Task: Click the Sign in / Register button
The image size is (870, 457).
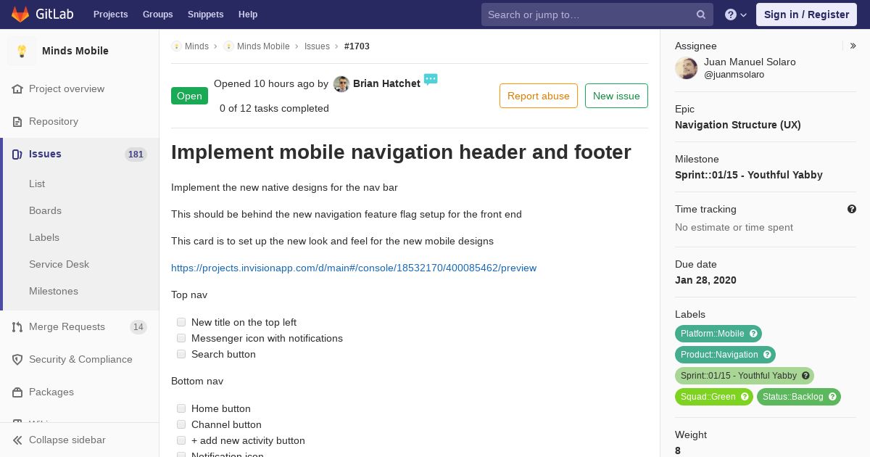Action: click(x=806, y=15)
